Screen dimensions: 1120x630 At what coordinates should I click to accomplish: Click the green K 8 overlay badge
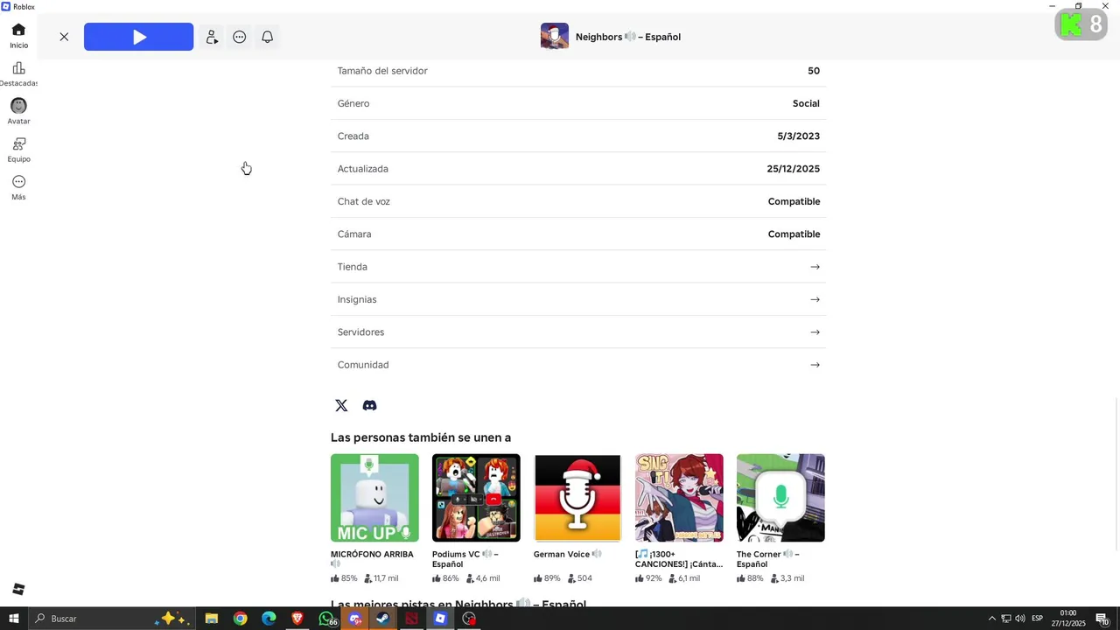pyautogui.click(x=1081, y=24)
